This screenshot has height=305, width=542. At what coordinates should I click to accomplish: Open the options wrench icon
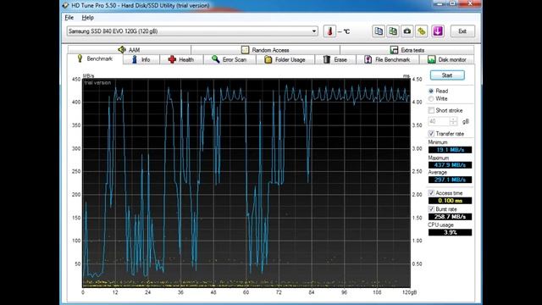click(422, 31)
